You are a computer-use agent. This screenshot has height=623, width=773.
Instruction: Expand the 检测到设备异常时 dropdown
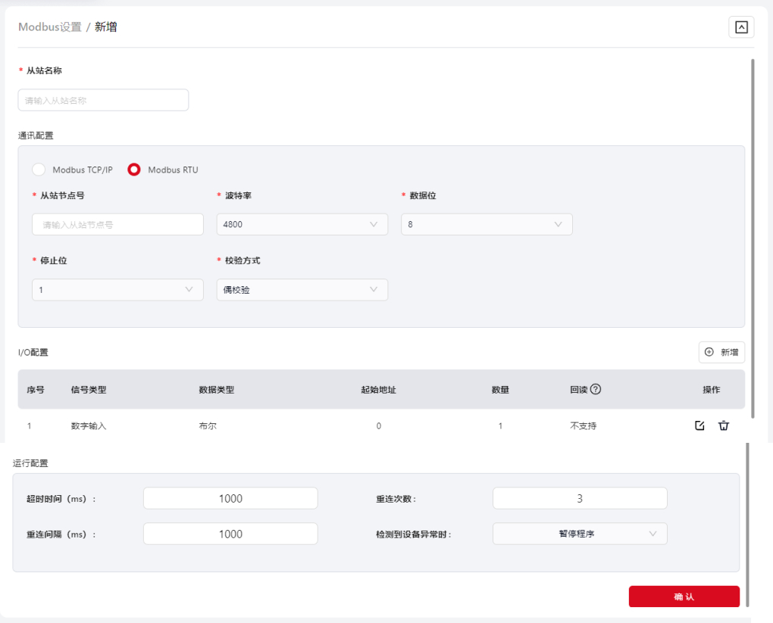(580, 534)
